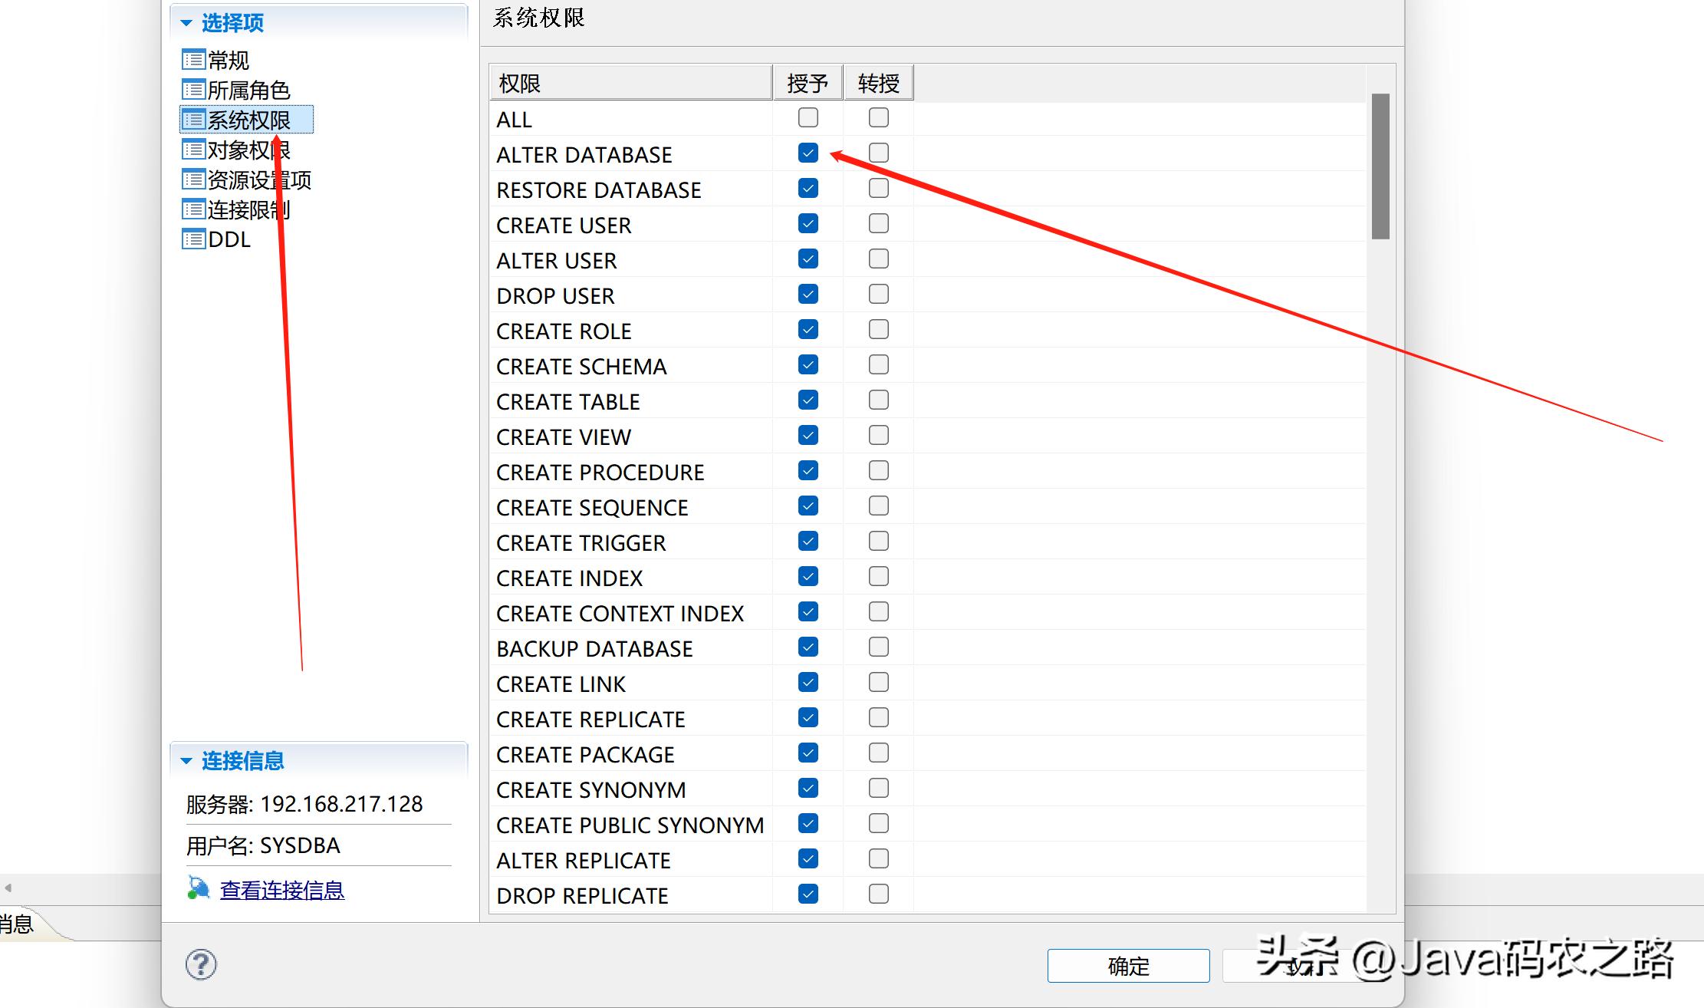
Task: Uncheck 授予 for ALTER DATABASE
Action: [x=808, y=153]
